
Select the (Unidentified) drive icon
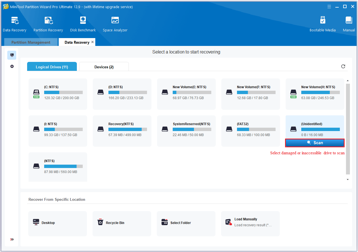pos(293,129)
